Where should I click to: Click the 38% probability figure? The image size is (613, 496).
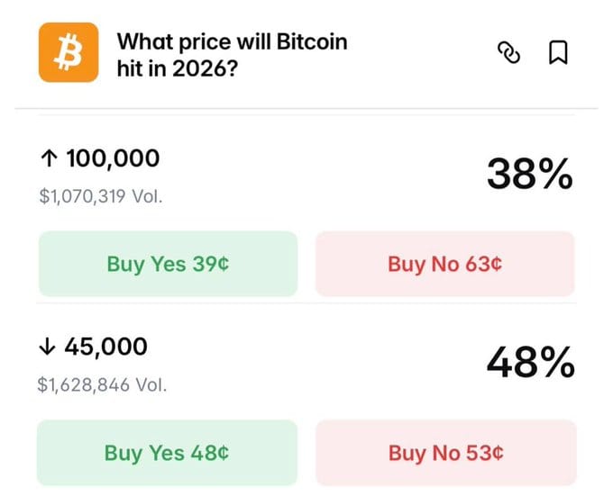click(529, 175)
